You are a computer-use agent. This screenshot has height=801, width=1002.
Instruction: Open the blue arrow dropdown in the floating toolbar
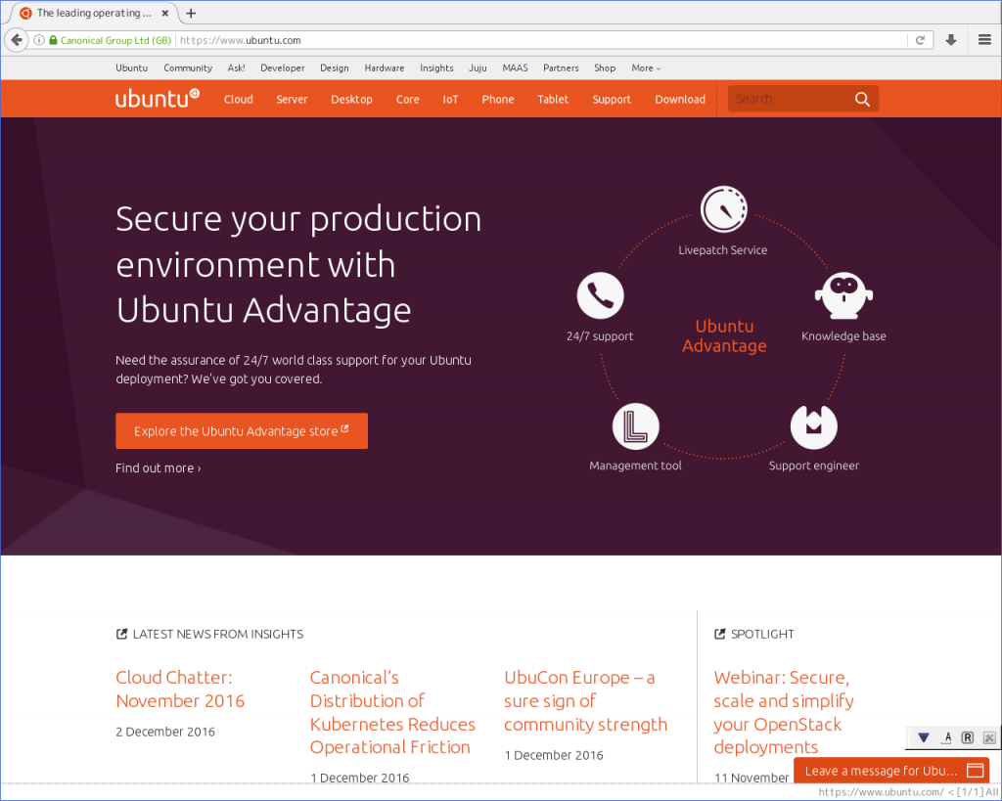[x=923, y=737]
